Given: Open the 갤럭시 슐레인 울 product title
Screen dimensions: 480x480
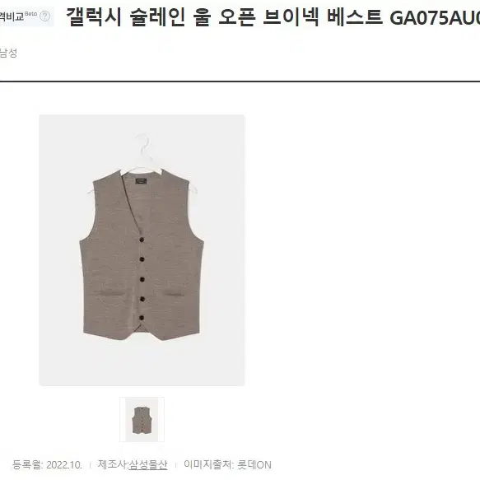Looking at the screenshot, I should coord(273,16).
